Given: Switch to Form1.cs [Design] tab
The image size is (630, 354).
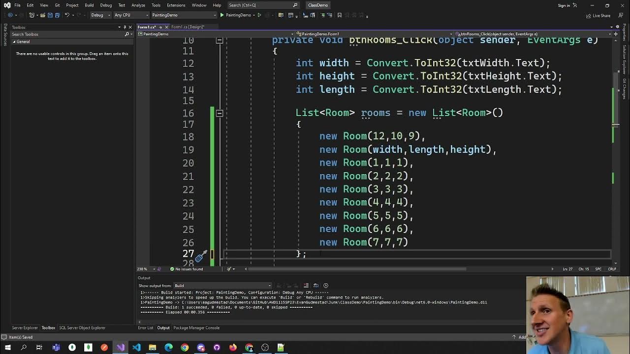Looking at the screenshot, I should point(188,27).
